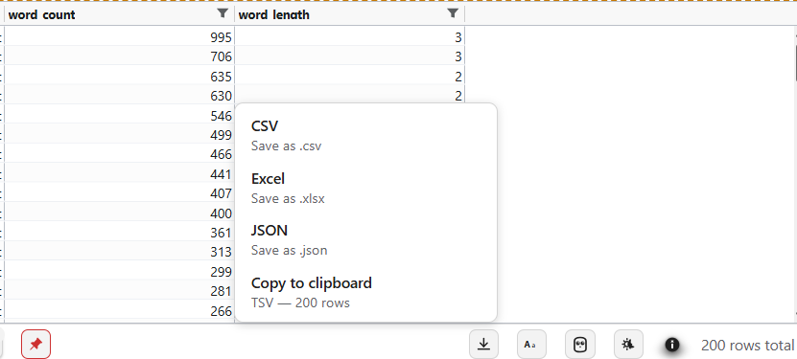
Task: Choose CSV save as .csv option
Action: (x=365, y=135)
